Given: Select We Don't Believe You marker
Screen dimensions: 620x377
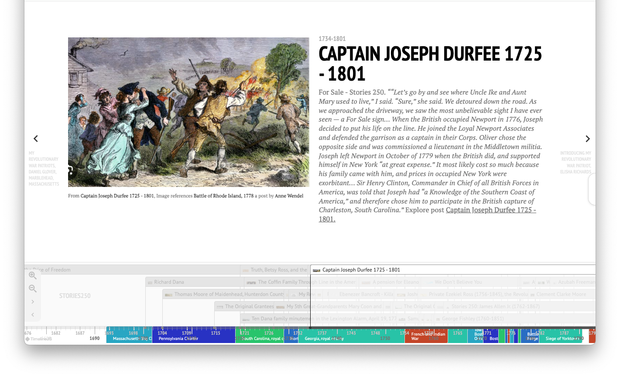Looking at the screenshot, I should (x=469, y=282).
